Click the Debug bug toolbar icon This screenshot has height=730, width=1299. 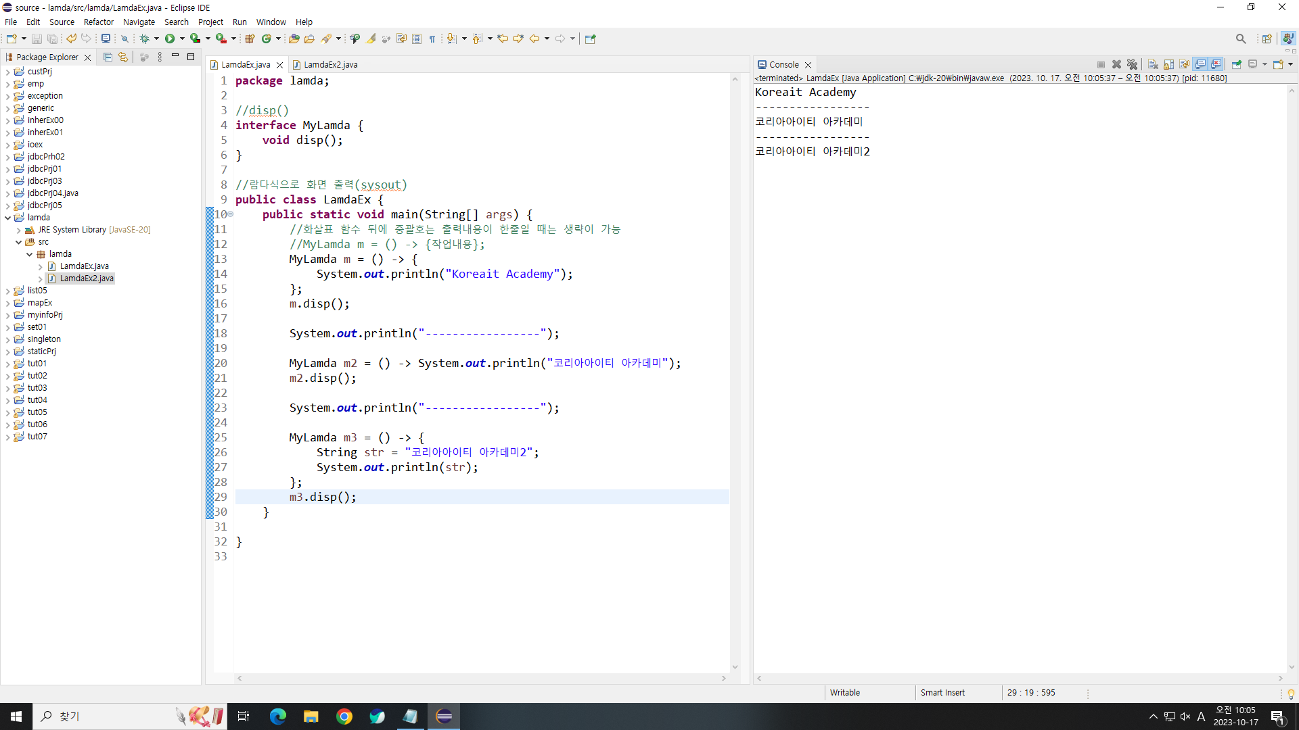[144, 39]
